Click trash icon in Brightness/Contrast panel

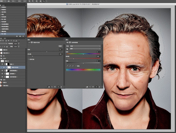pos(61,87)
